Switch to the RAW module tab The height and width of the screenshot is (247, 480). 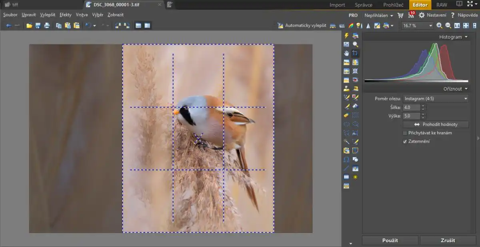click(442, 5)
